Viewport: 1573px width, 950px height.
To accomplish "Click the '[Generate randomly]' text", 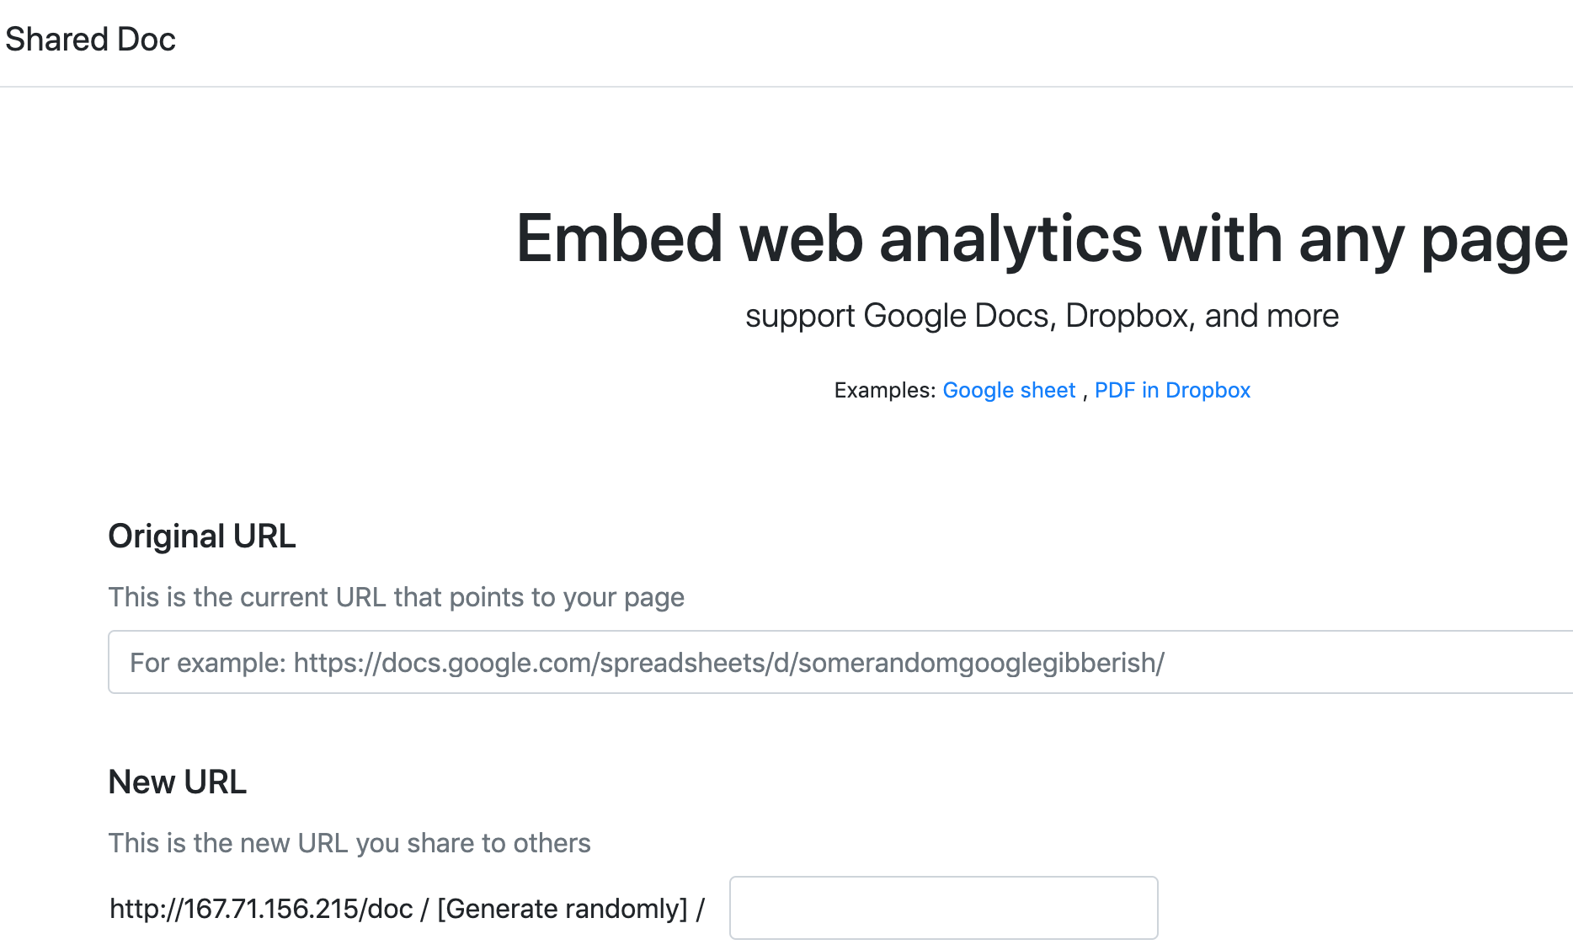I will pos(563,909).
